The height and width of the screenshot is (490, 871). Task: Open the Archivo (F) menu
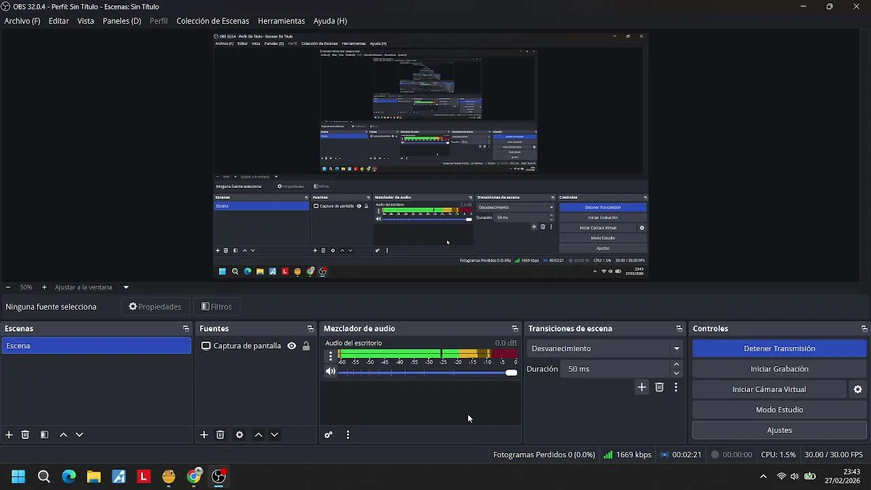pyautogui.click(x=22, y=21)
